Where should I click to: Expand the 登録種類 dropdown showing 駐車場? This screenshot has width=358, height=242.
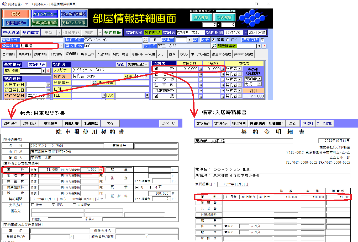click(61, 46)
